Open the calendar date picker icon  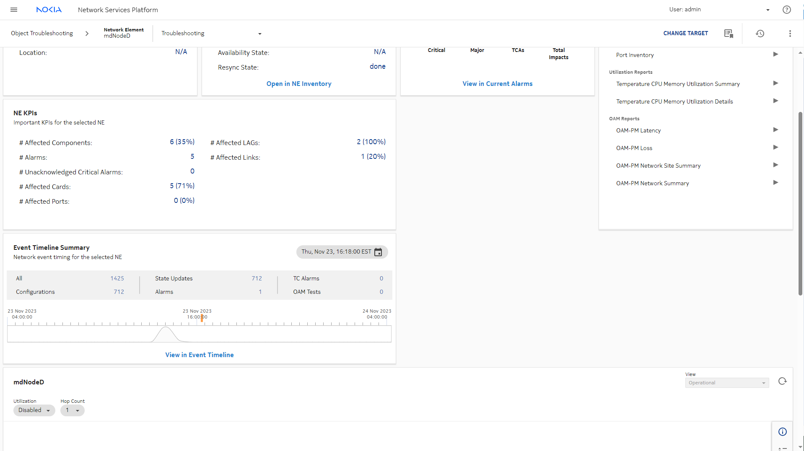(378, 252)
